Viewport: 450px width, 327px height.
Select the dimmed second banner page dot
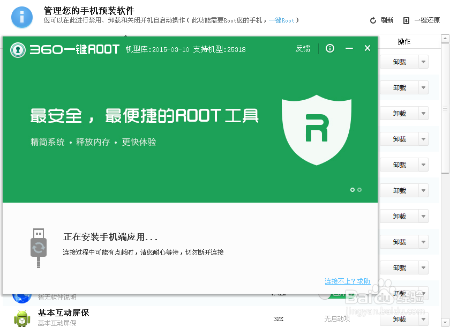(359, 190)
